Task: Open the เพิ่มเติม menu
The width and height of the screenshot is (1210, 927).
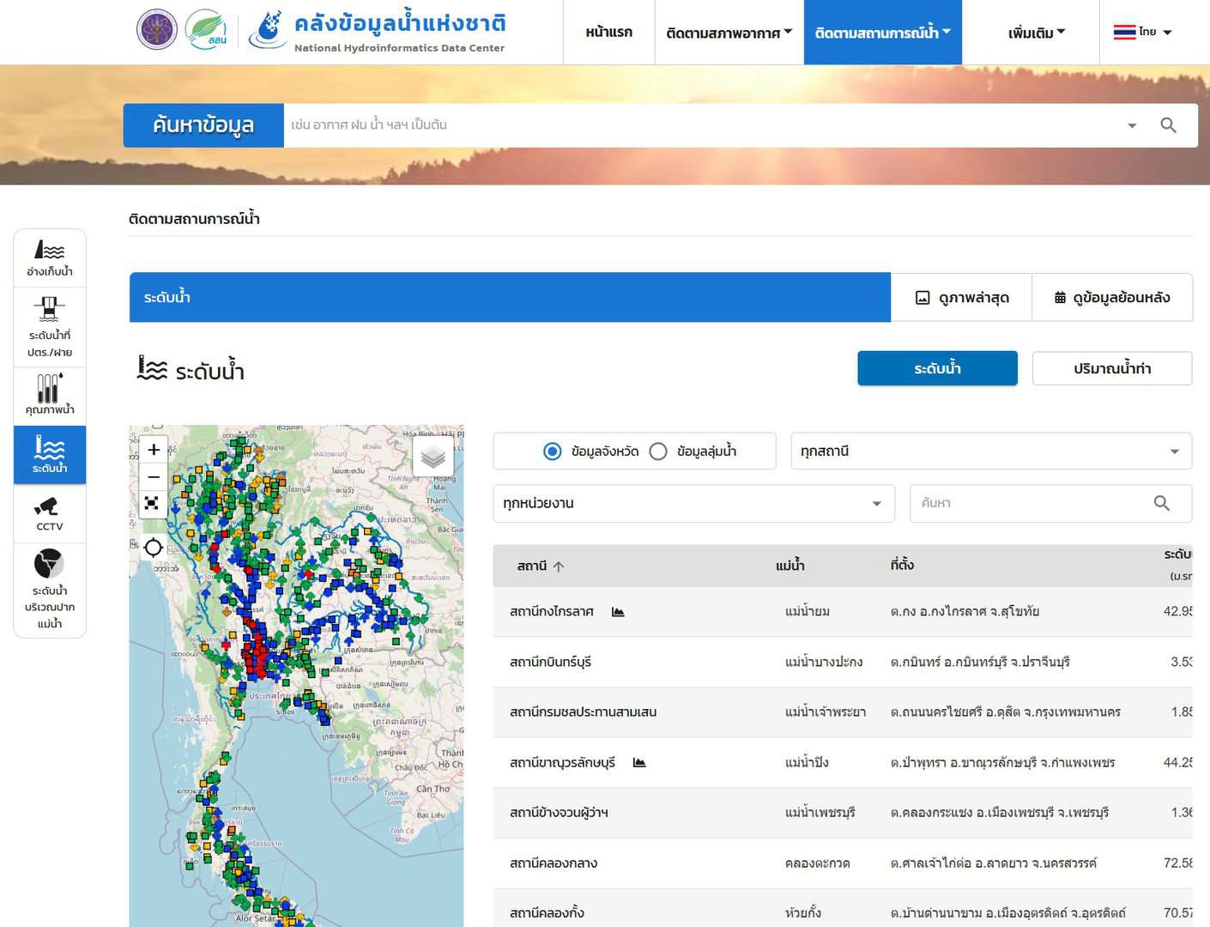Action: [1036, 33]
